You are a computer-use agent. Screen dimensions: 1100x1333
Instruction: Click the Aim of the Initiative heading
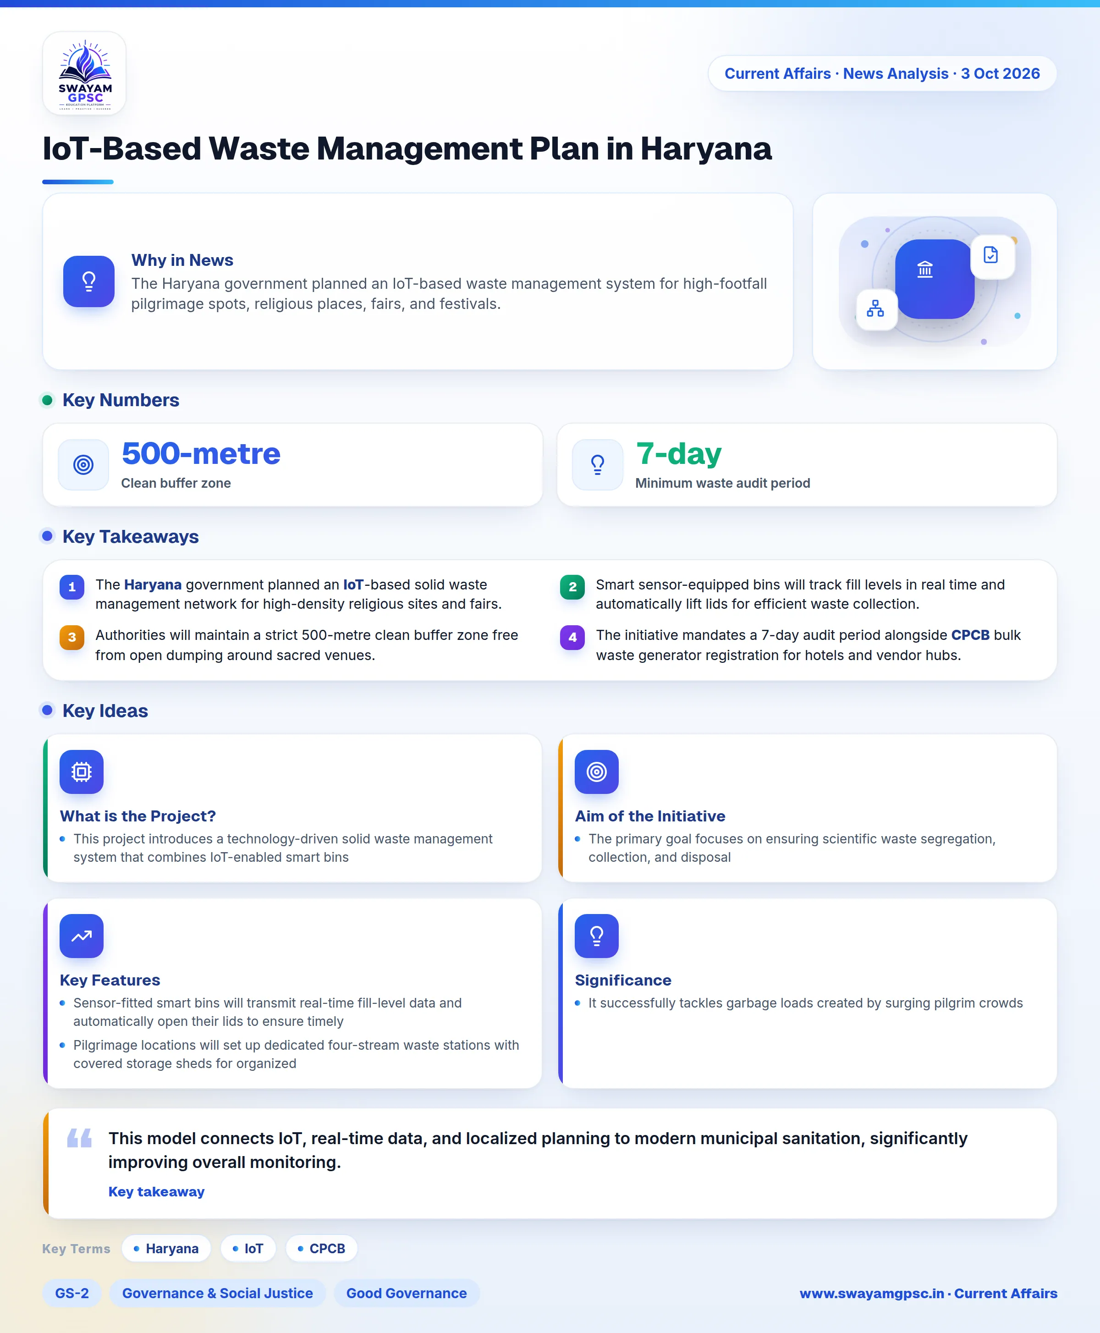[x=650, y=816]
